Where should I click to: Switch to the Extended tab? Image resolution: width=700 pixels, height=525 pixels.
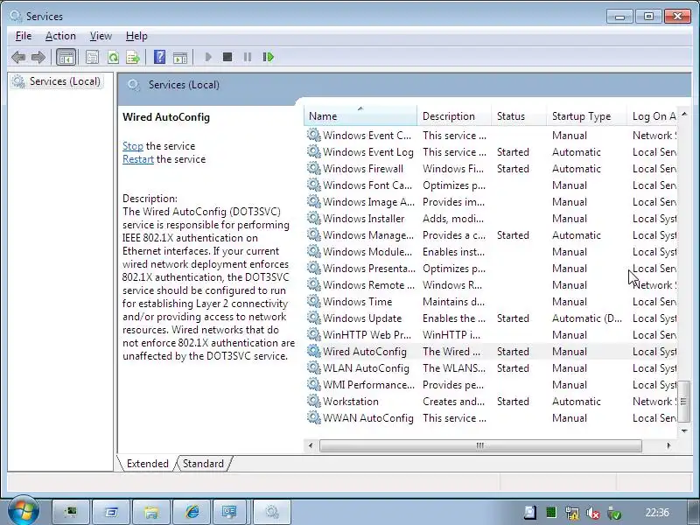[x=147, y=464]
